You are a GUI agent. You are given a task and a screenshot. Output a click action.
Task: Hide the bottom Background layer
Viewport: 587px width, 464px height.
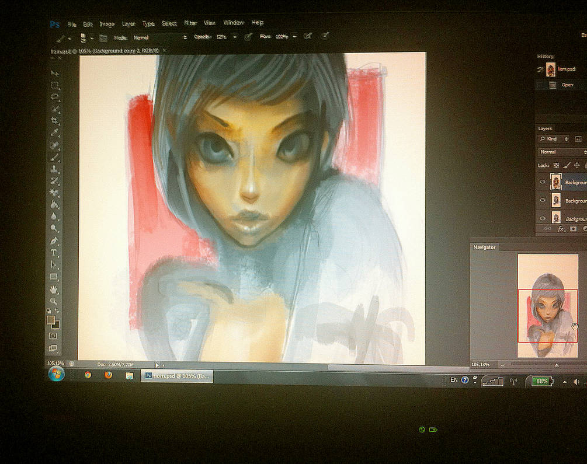tap(543, 218)
